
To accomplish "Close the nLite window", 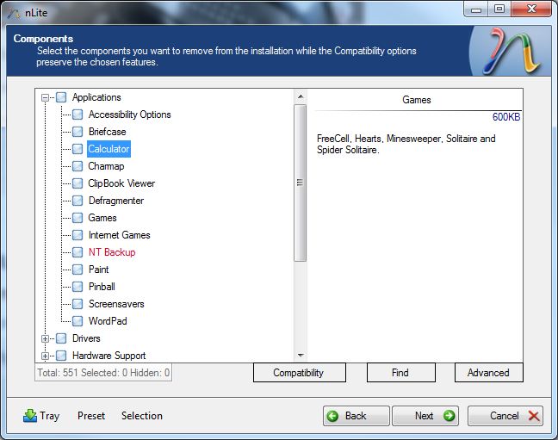I will (531, 9).
